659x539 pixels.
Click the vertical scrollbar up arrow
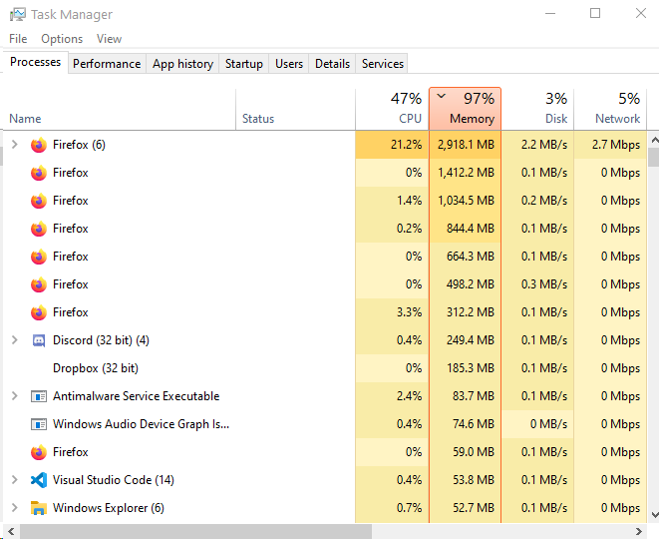[x=654, y=140]
